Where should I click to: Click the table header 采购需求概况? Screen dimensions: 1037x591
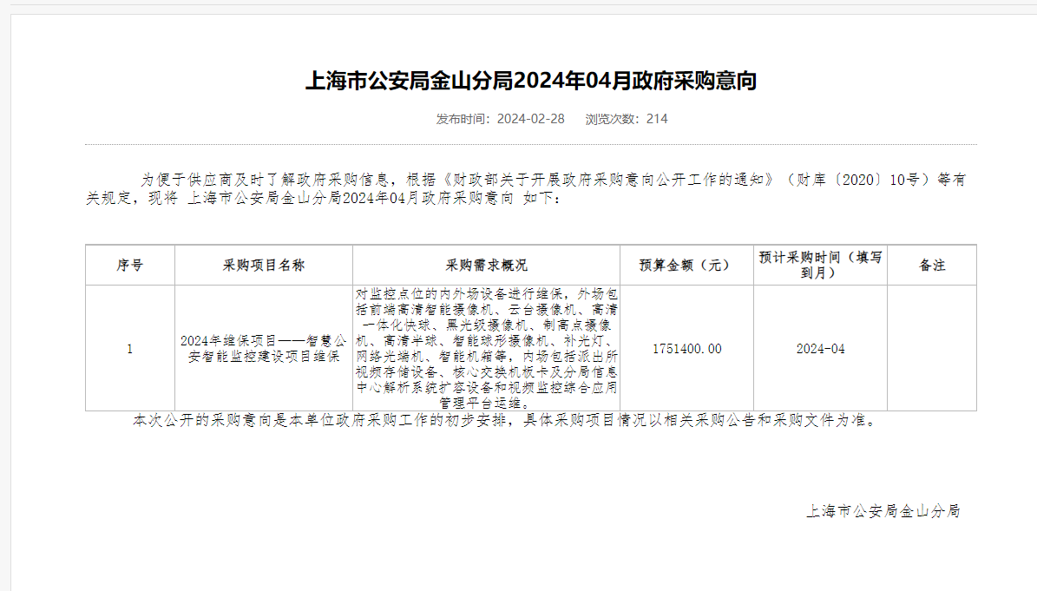coord(487,265)
